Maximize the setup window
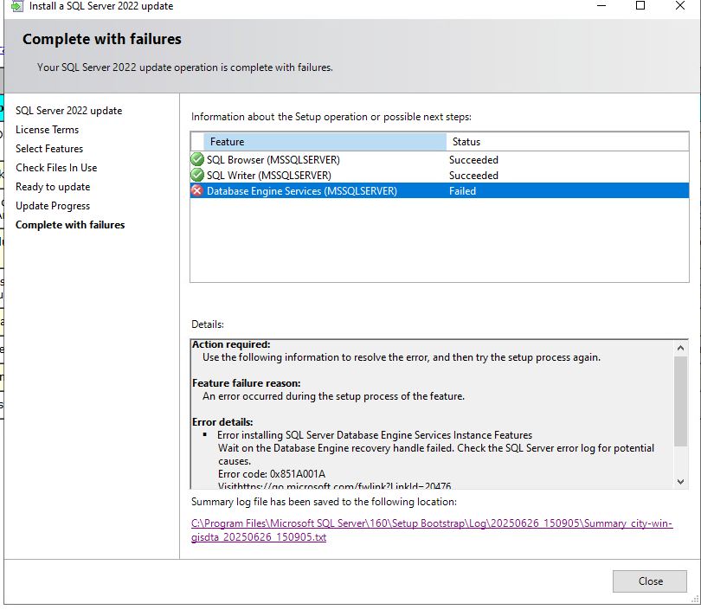This screenshot has height=616, width=701. tap(640, 6)
